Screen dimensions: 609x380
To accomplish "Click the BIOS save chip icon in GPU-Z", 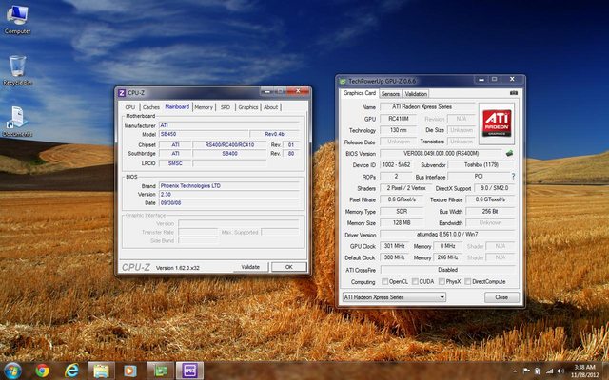I will tap(510, 154).
